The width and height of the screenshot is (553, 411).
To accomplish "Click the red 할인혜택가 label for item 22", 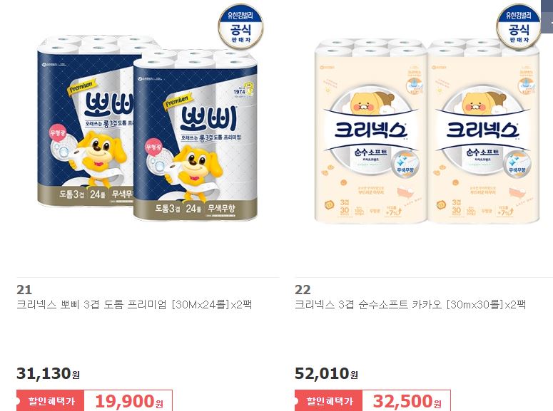I will 329,401.
